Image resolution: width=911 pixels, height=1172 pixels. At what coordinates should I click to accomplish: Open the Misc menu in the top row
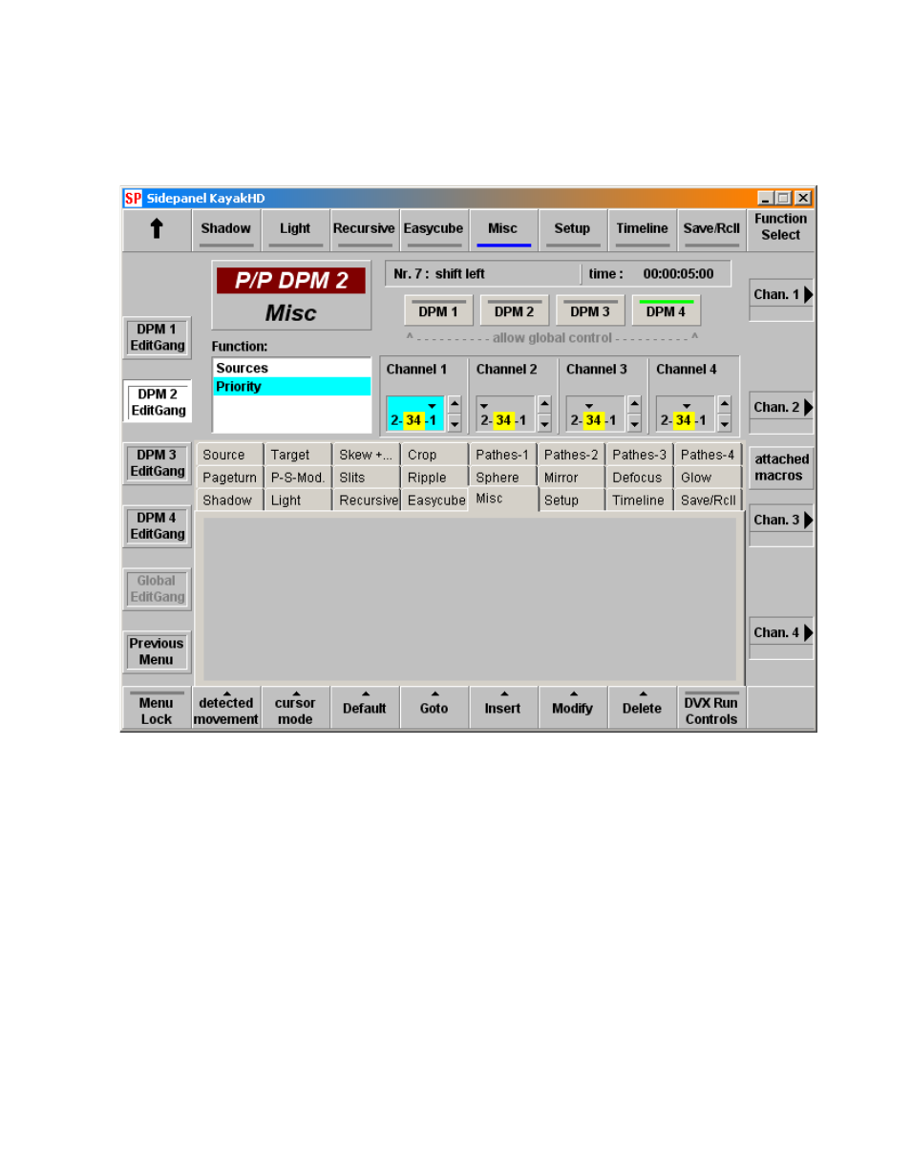(503, 230)
